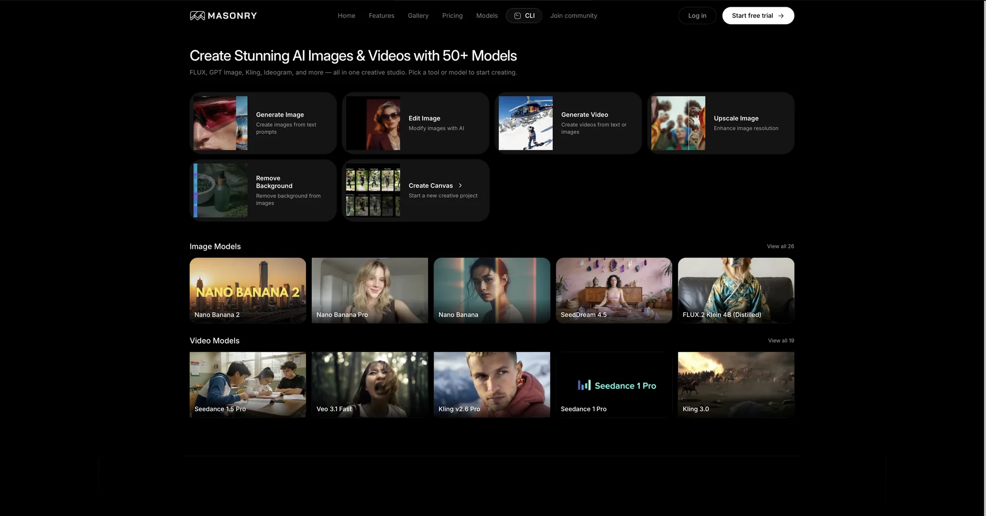Choose the Upscale Image tool card
986x516 pixels.
pyautogui.click(x=720, y=123)
